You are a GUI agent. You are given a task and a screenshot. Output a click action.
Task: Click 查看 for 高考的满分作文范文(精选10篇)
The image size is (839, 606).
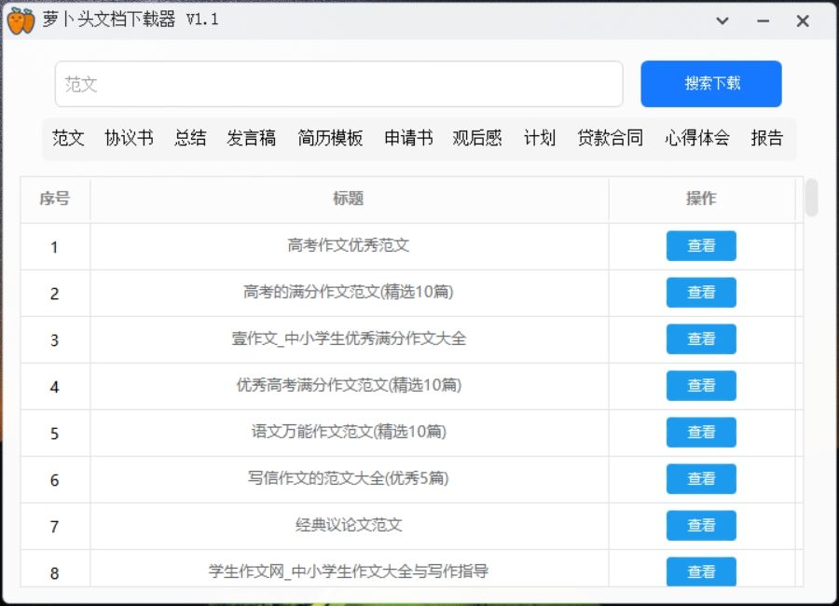[701, 293]
